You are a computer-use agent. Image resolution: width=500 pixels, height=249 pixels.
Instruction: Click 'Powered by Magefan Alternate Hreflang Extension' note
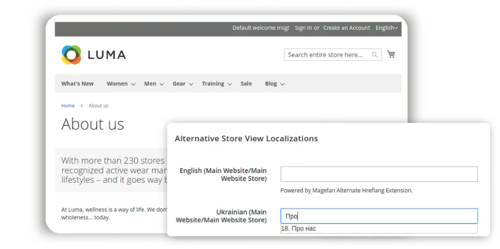coord(346,190)
